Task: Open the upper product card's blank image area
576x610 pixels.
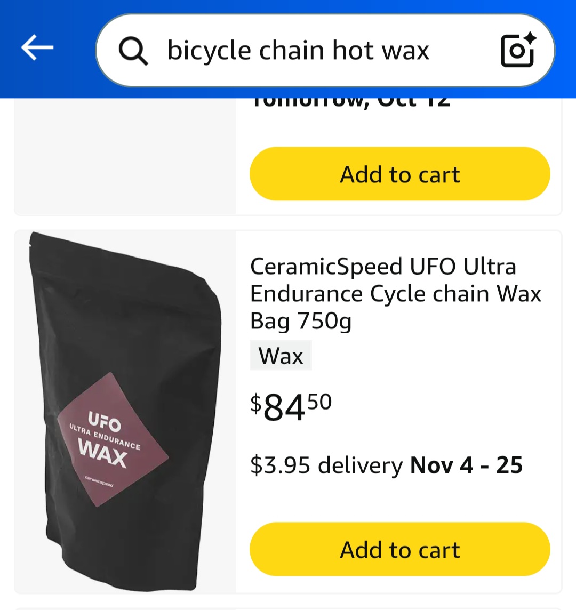Action: pyautogui.click(x=125, y=156)
